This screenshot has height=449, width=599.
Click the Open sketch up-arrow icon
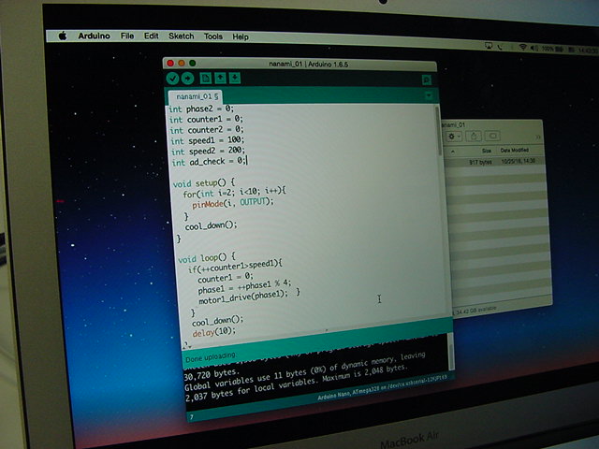(x=220, y=79)
